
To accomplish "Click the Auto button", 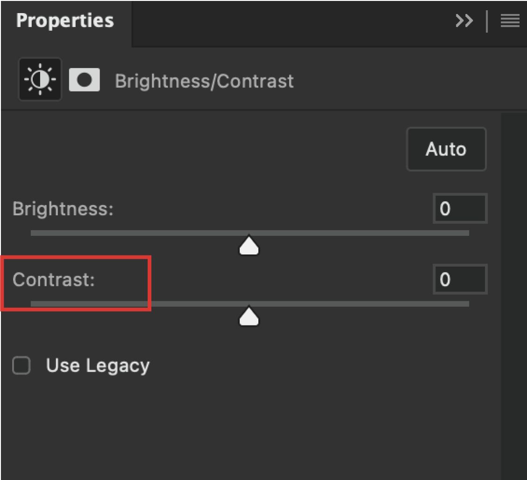I will point(446,149).
